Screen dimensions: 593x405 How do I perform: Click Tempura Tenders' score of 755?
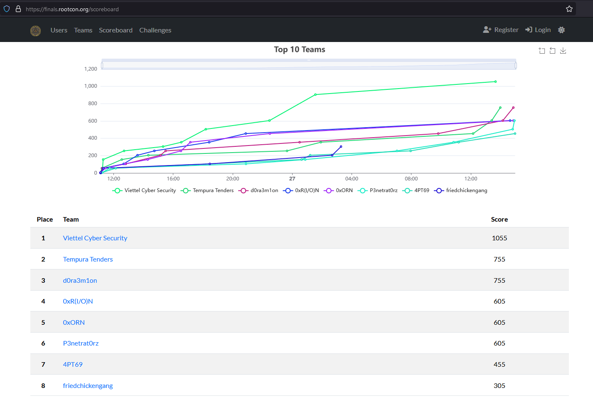click(499, 259)
